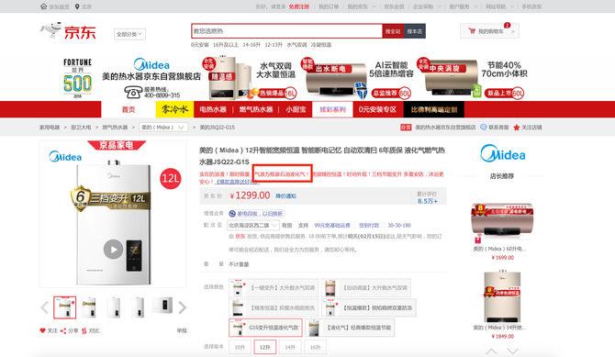The height and width of the screenshot is (357, 615).
Task: Click the compare icon under gallery
Action: pyautogui.click(x=84, y=330)
